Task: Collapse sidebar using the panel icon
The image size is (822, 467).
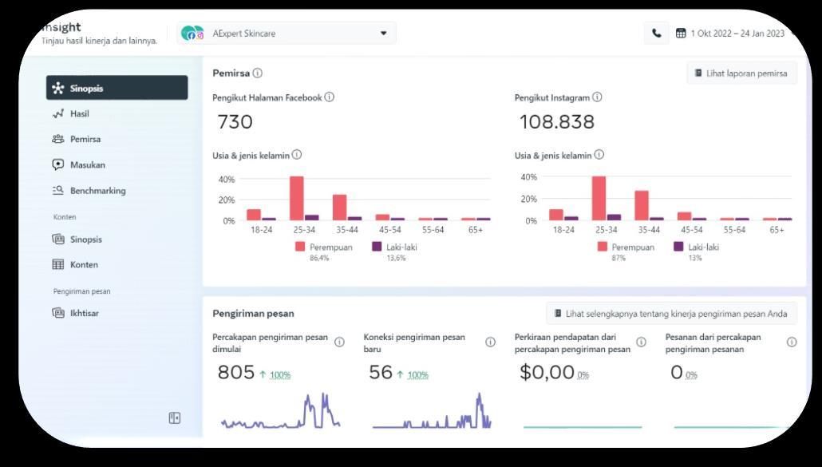Action: tap(175, 418)
